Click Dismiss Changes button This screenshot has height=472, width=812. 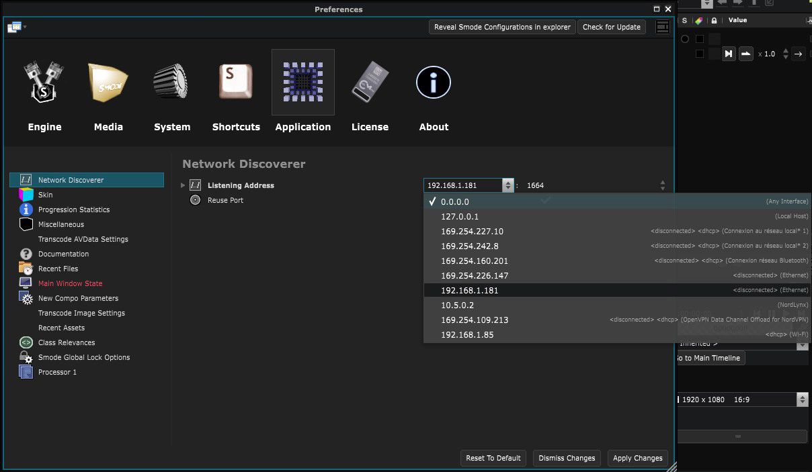click(x=567, y=458)
